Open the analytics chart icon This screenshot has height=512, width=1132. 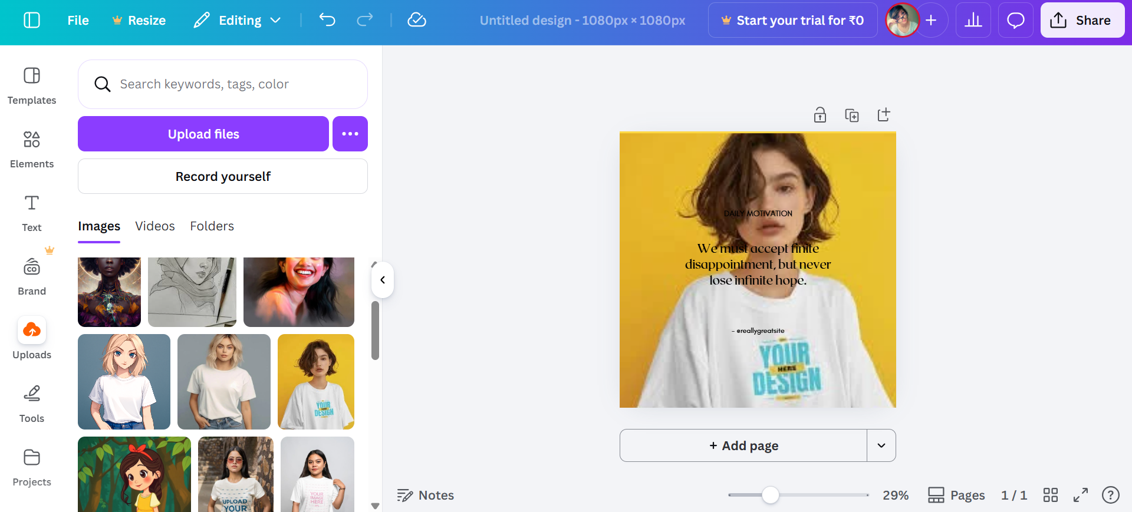(973, 20)
